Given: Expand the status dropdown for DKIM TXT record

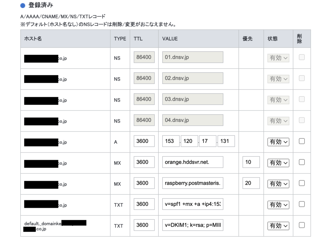Looking at the screenshot, I should click(x=278, y=226).
